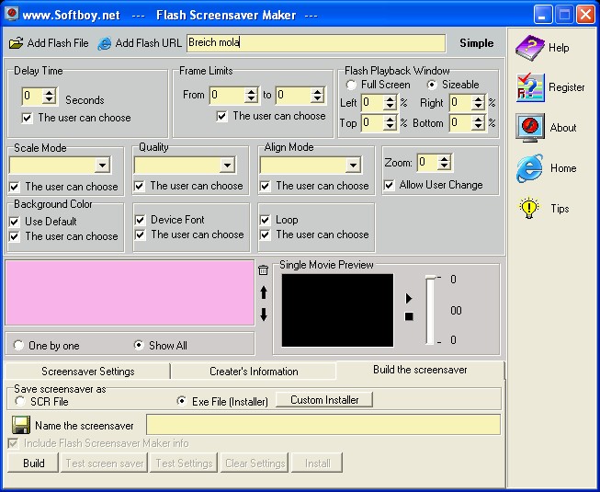Adjust Right percent spinner

tap(478, 103)
